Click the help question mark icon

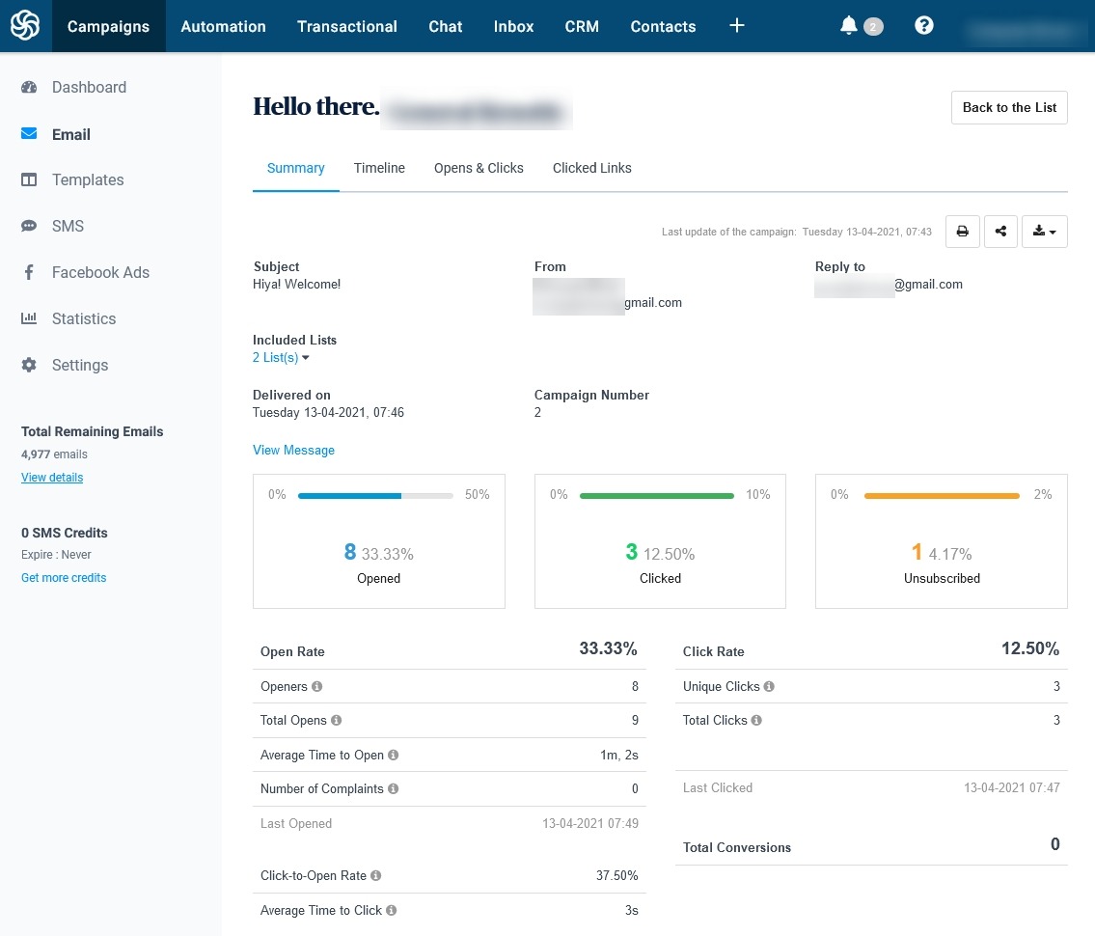923,26
